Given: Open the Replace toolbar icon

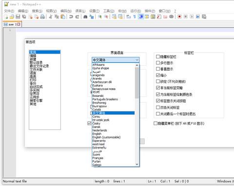Looking at the screenshot, I should [x=92, y=17].
